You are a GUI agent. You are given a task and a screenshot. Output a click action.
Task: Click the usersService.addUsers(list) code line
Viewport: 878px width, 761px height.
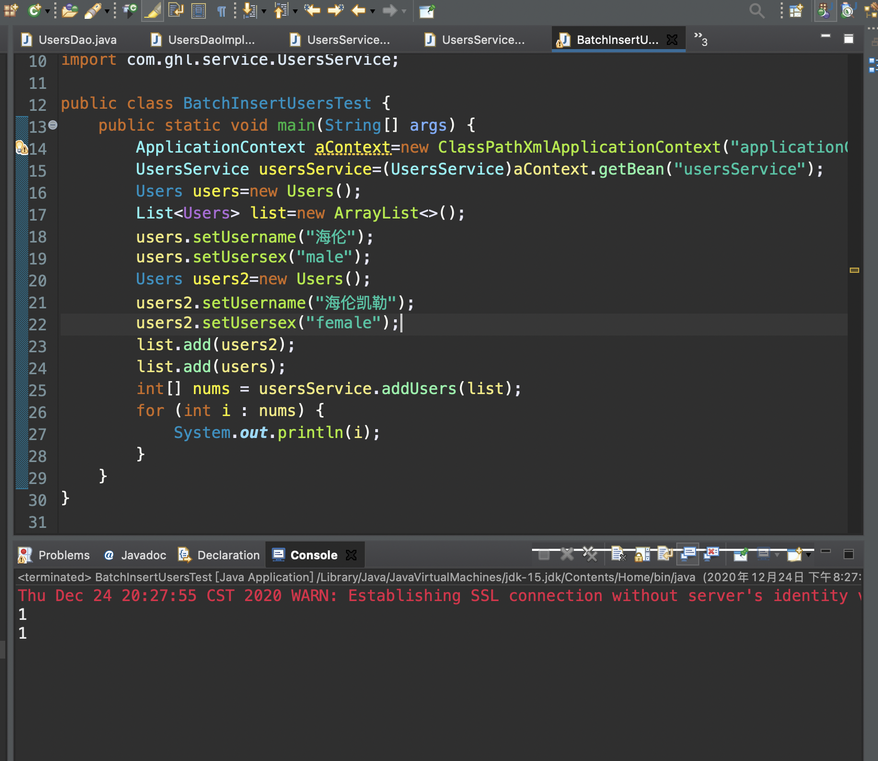pyautogui.click(x=329, y=388)
